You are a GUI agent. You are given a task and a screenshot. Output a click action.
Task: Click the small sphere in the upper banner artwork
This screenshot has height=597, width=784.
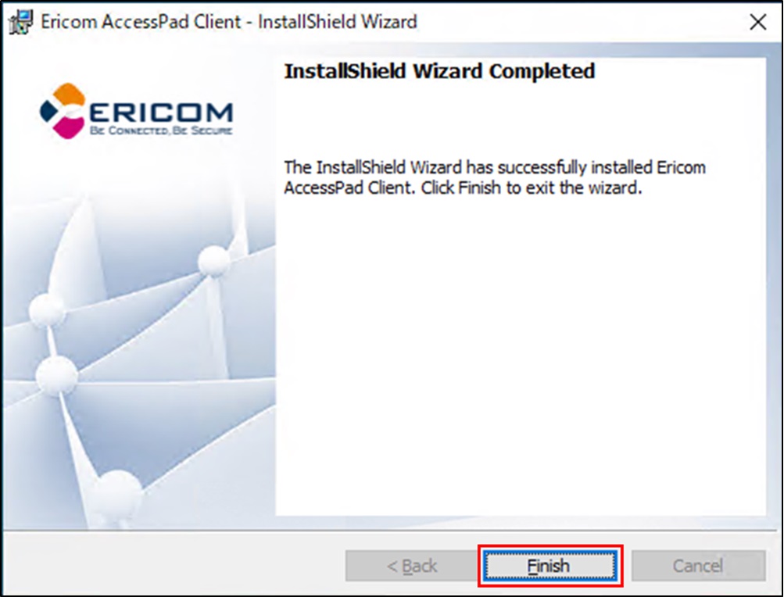click(x=213, y=262)
